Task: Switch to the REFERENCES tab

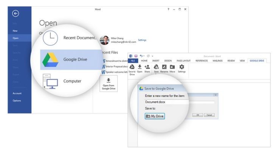Action: (202, 61)
